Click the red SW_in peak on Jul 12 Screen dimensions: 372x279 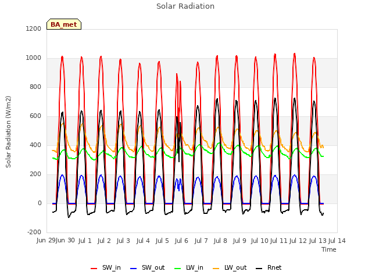[x=295, y=54]
